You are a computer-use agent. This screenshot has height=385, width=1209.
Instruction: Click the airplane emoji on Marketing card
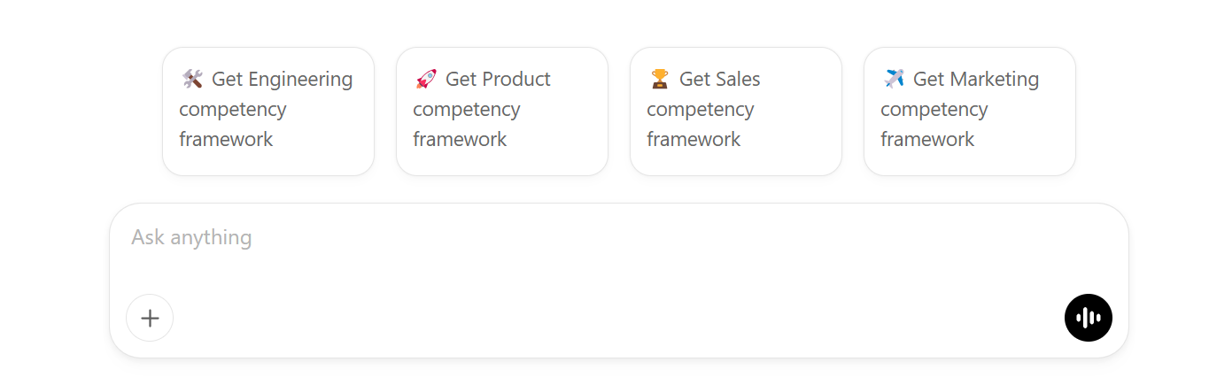click(894, 80)
